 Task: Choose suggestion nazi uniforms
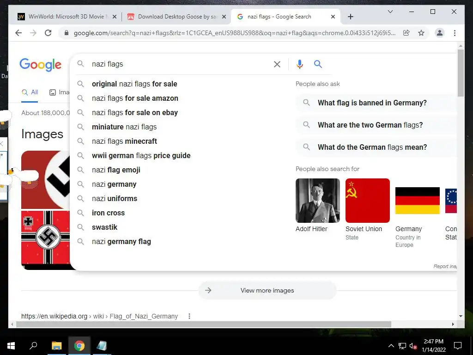(115, 199)
